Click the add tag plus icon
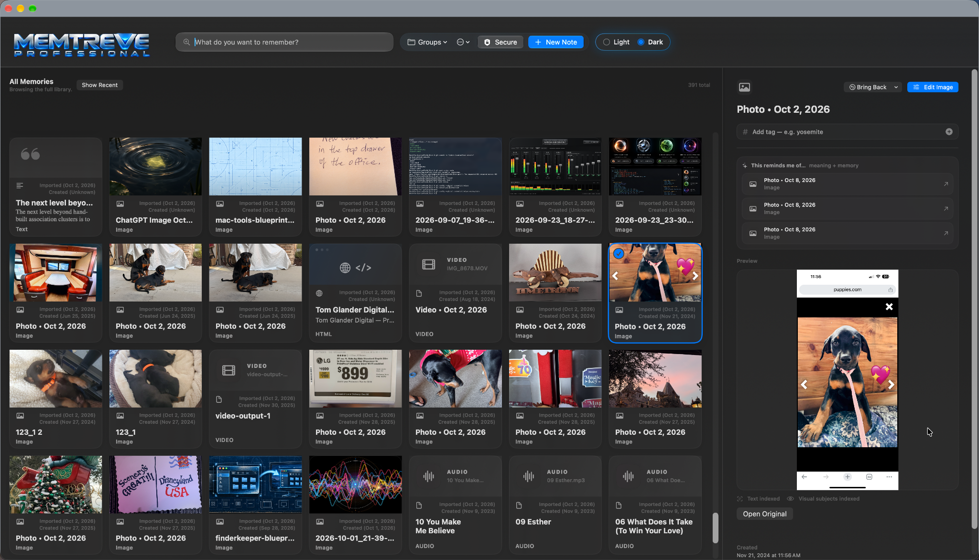The height and width of the screenshot is (560, 979). pyautogui.click(x=949, y=132)
